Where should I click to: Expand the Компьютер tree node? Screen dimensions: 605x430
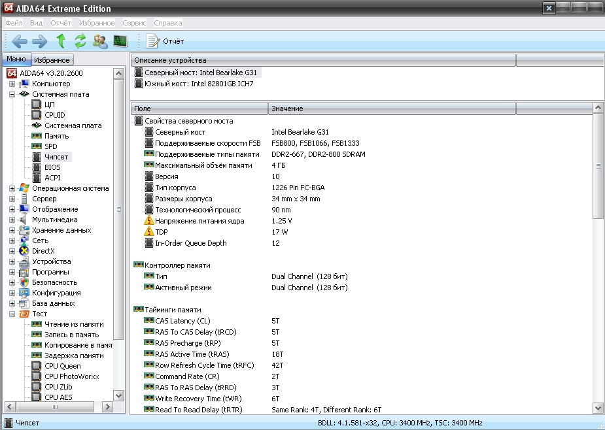click(12, 84)
